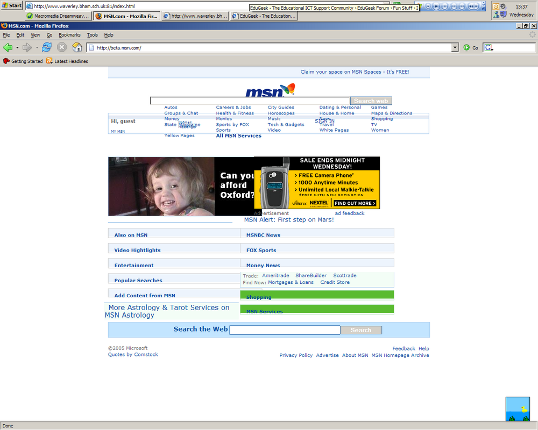
Task: Click the mute volume button on media toolbar
Action: click(x=471, y=6)
